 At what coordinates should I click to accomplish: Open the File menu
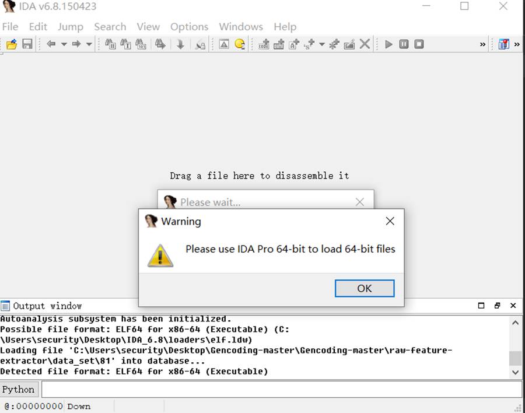[x=10, y=26]
